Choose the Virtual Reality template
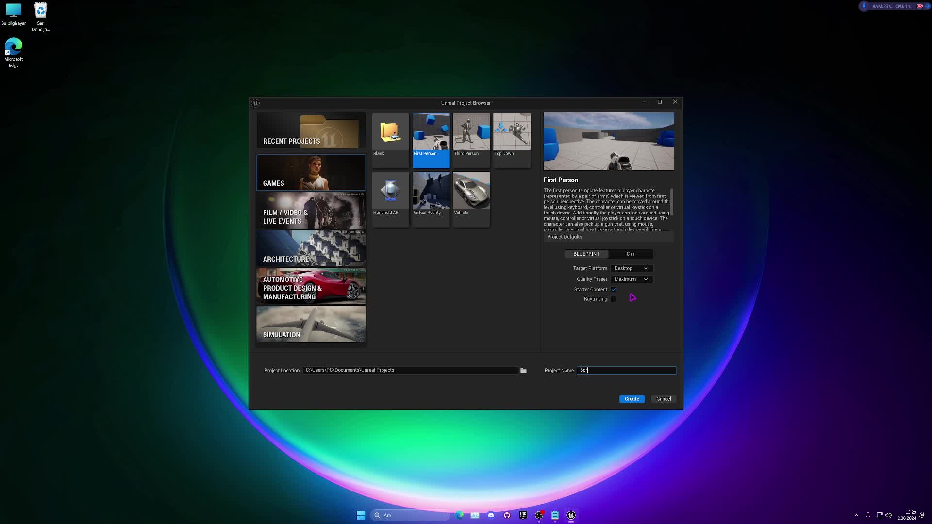The height and width of the screenshot is (524, 932). (431, 199)
